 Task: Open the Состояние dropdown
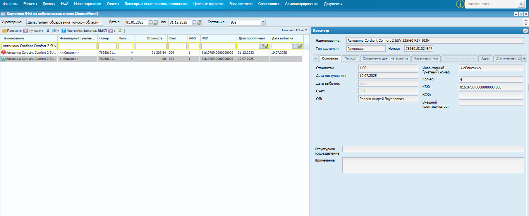click(x=263, y=22)
